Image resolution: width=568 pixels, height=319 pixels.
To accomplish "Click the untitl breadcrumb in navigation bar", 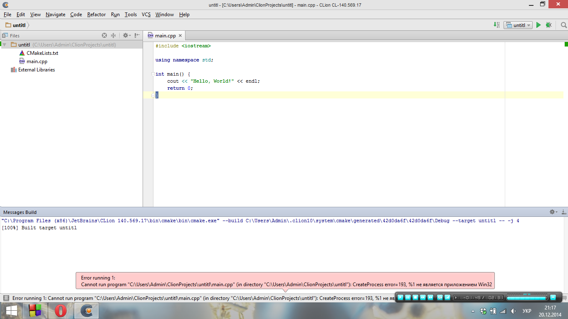I will 19,25.
